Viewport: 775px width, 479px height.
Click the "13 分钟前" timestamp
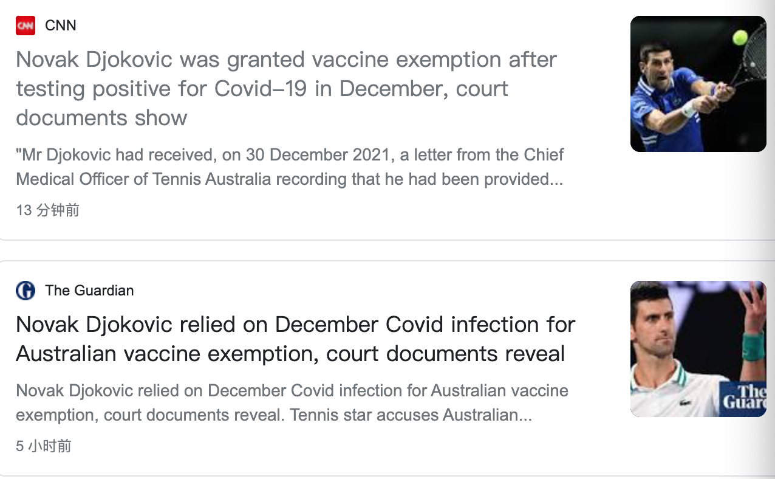(x=47, y=210)
